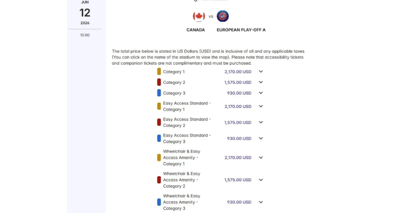
Task: Click the red Category 2 color swatch
Action: point(159,82)
